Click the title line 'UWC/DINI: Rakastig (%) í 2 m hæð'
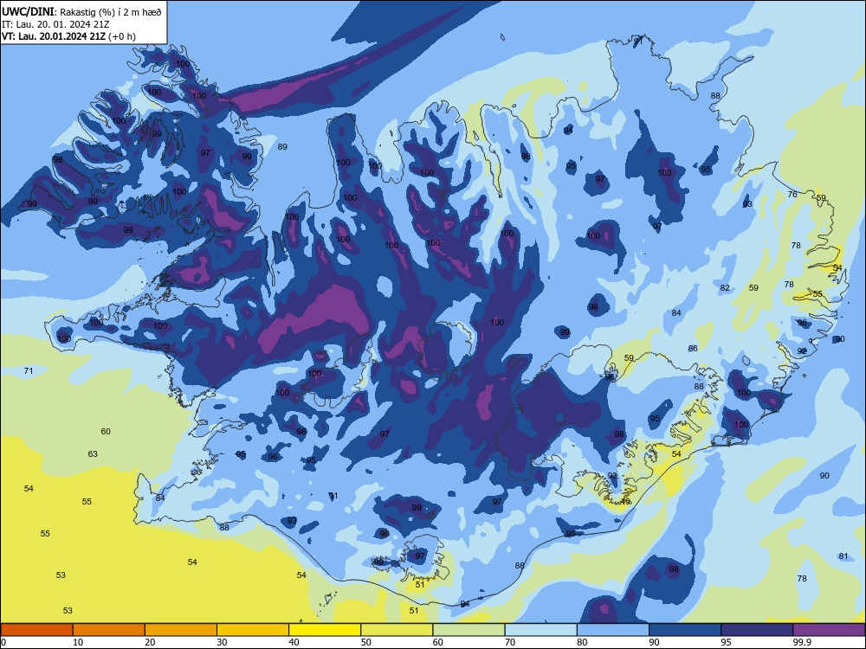Screen dimensions: 866x649 (x=81, y=12)
